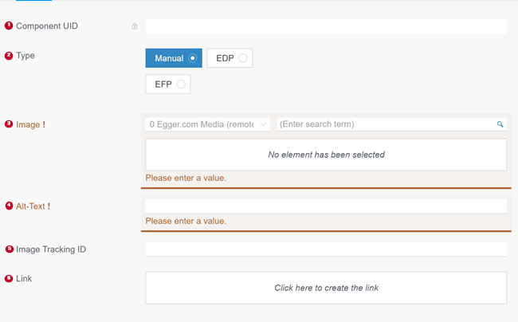This screenshot has width=518, height=322.
Task: Select the Manual type radio option
Action: [174, 58]
